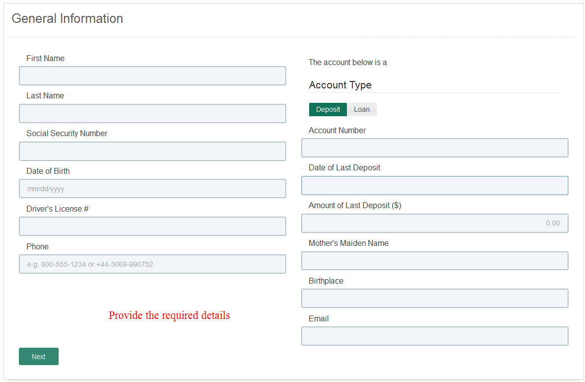The height and width of the screenshot is (382, 585).
Task: Click the Email label
Action: 319,318
